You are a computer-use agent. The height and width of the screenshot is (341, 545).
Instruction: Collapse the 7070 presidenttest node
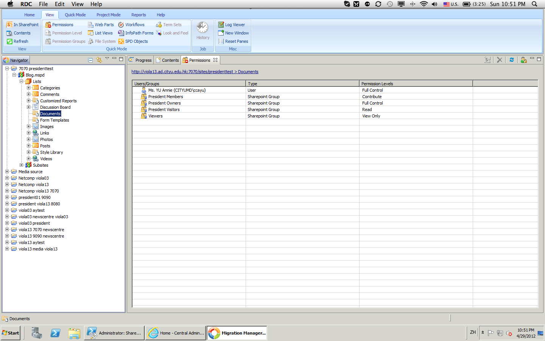pos(7,69)
